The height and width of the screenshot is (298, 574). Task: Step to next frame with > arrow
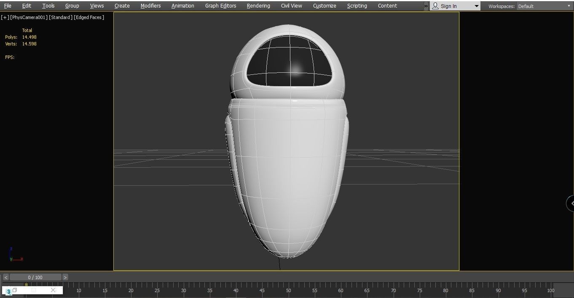coord(65,277)
